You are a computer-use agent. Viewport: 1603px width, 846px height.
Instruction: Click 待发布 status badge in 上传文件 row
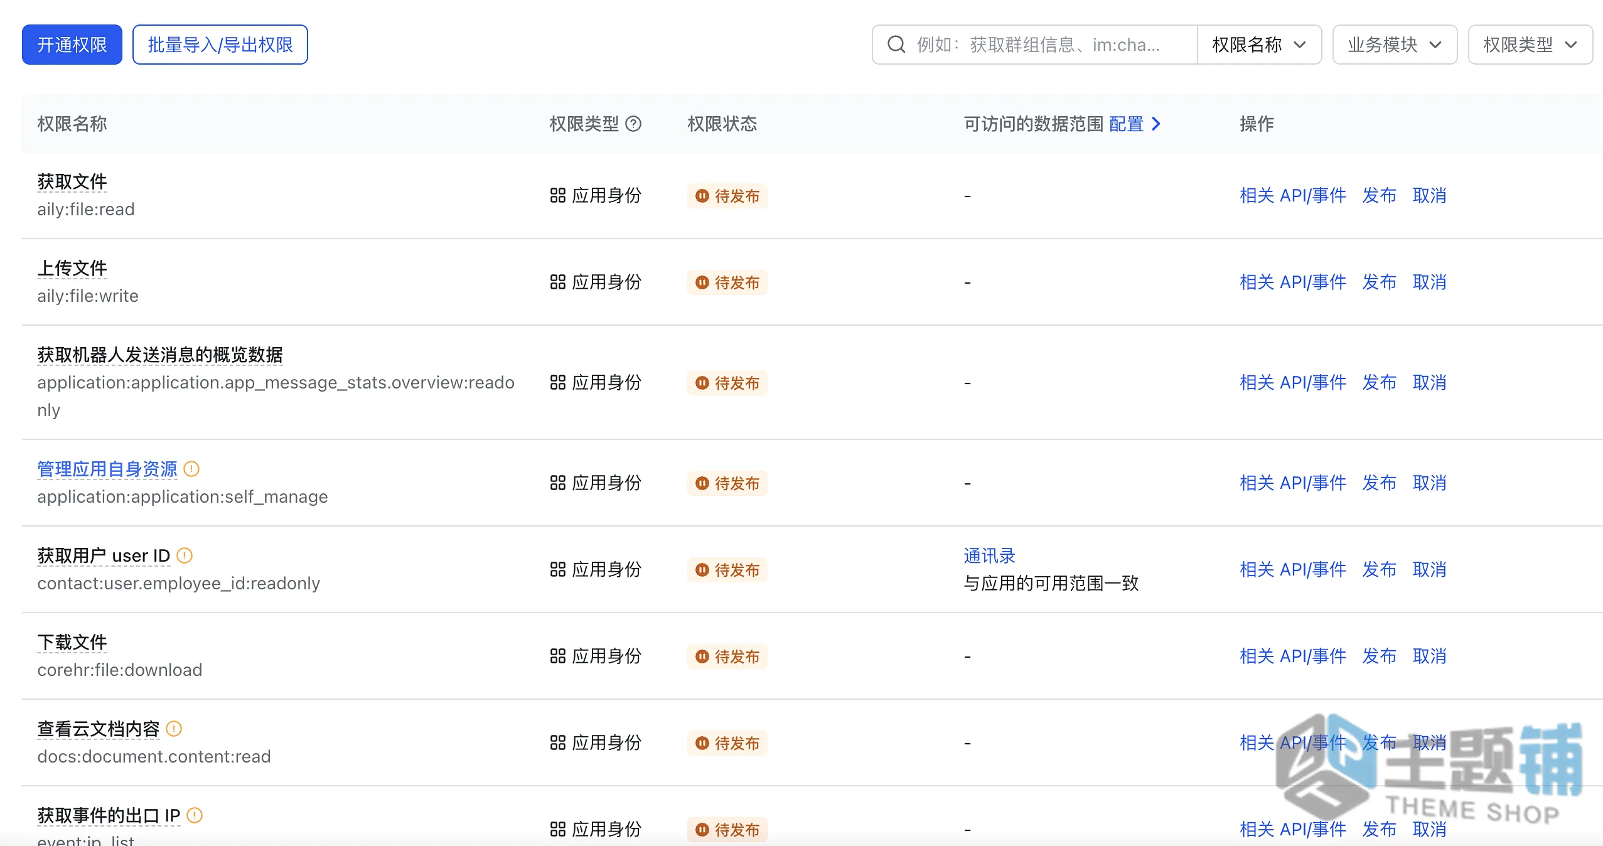point(727,282)
